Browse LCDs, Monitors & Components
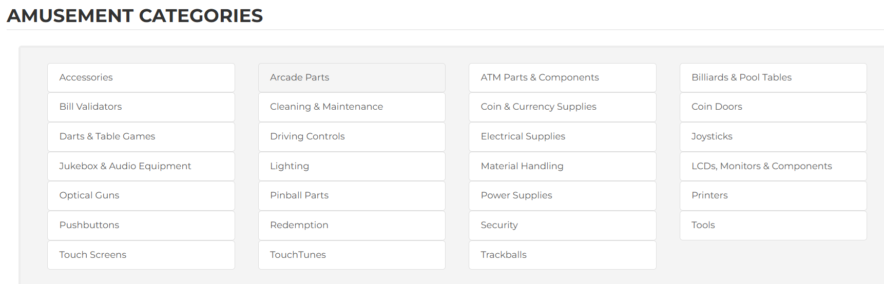The height and width of the screenshot is (284, 884). point(773,166)
